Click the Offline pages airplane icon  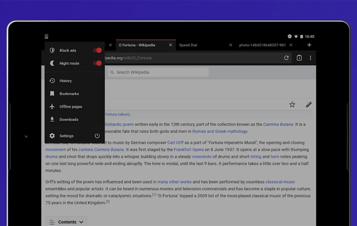tap(52, 107)
